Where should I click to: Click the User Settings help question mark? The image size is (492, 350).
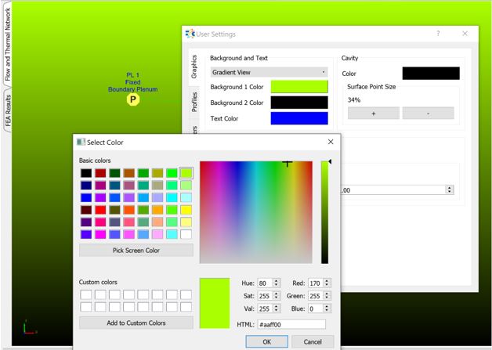tap(438, 34)
